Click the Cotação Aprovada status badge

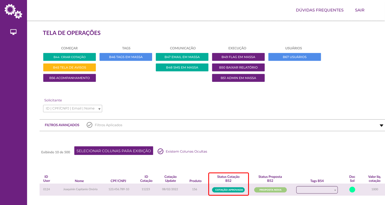pyautogui.click(x=228, y=190)
